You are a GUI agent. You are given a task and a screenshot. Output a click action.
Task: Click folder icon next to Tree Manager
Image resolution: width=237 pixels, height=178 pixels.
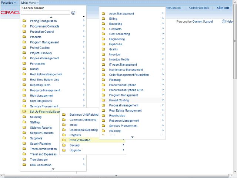point(24,159)
